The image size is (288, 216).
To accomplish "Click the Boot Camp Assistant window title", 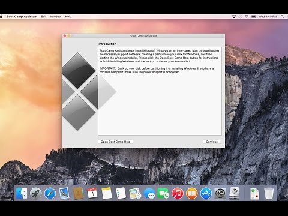I will [143, 36].
